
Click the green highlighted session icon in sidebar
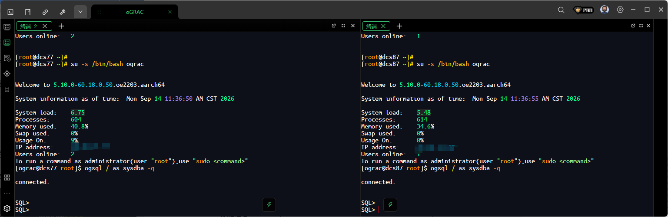[x=7, y=43]
